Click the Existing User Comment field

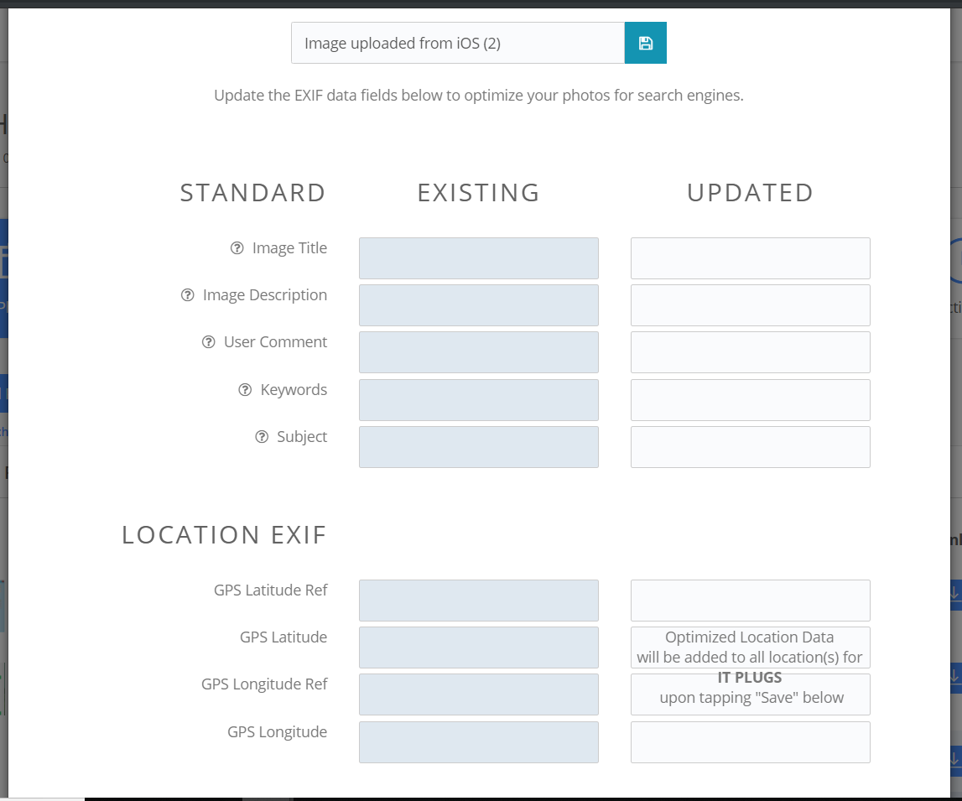point(478,352)
